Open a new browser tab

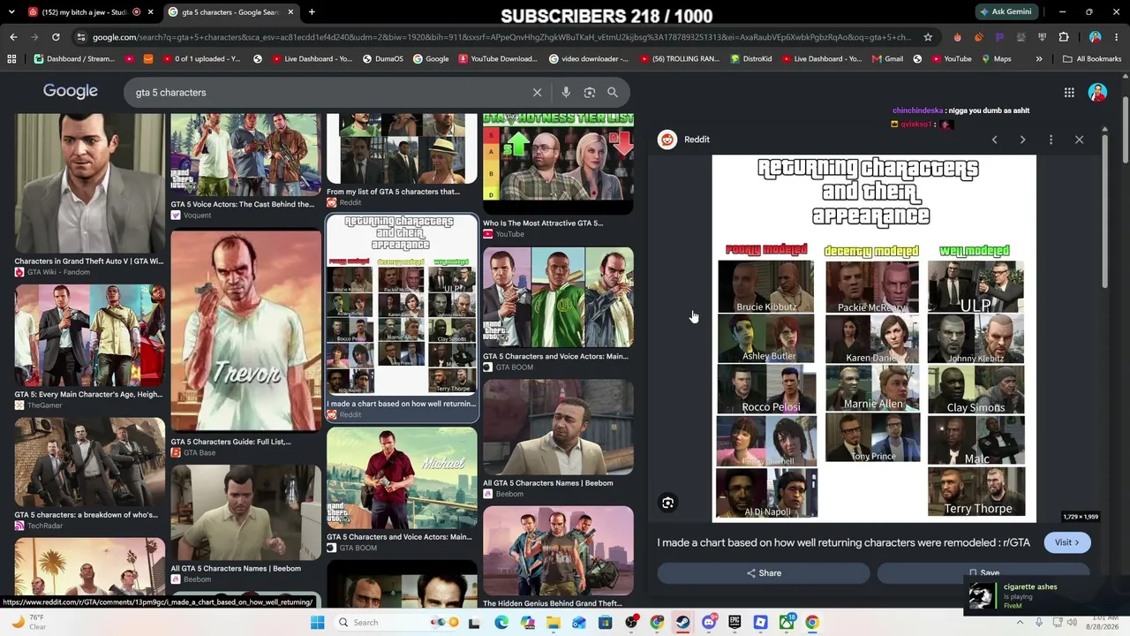312,12
